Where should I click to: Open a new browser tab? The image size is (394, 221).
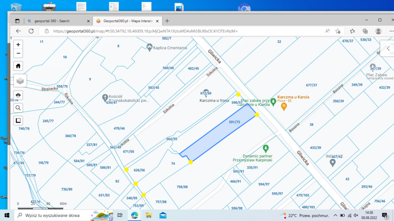pos(167,21)
